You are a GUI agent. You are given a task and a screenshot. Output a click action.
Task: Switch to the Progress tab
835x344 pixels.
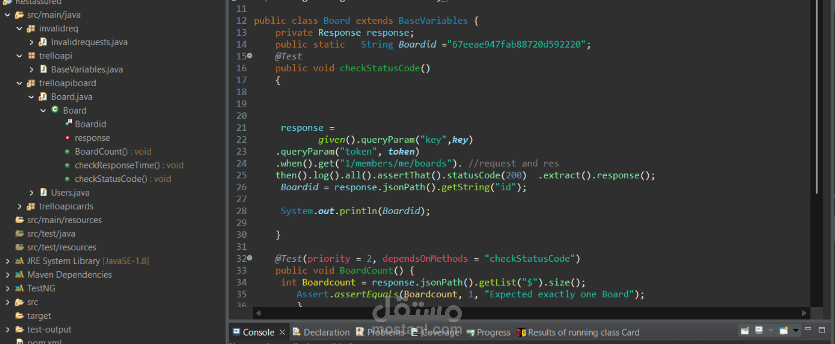coord(488,332)
